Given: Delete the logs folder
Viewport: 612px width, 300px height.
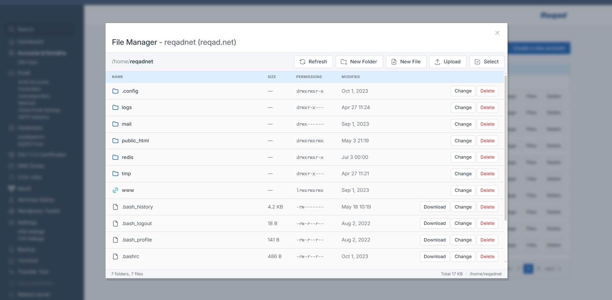Looking at the screenshot, I should click(x=487, y=107).
